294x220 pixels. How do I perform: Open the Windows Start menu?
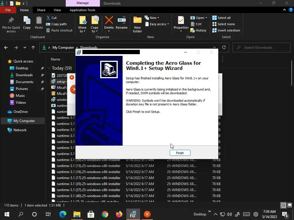point(7,214)
